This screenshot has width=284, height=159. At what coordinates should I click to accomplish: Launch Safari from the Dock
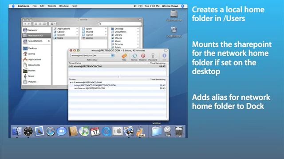(x=50, y=131)
